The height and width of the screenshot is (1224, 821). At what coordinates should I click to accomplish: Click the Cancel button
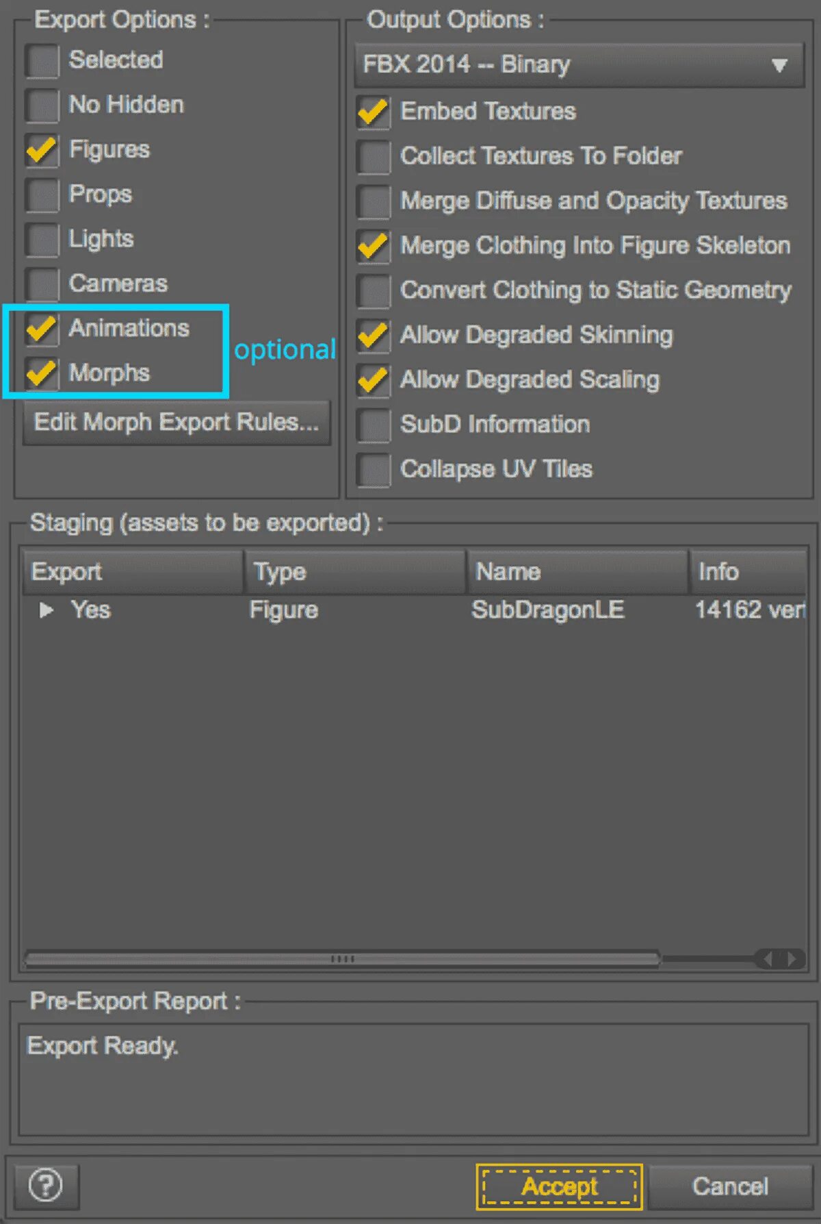[730, 1186]
